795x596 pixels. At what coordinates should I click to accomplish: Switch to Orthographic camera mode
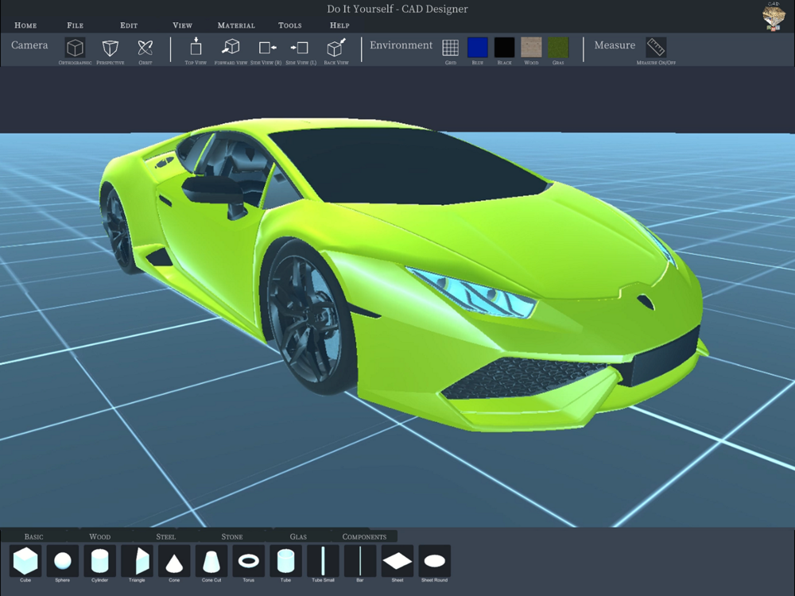pos(75,48)
